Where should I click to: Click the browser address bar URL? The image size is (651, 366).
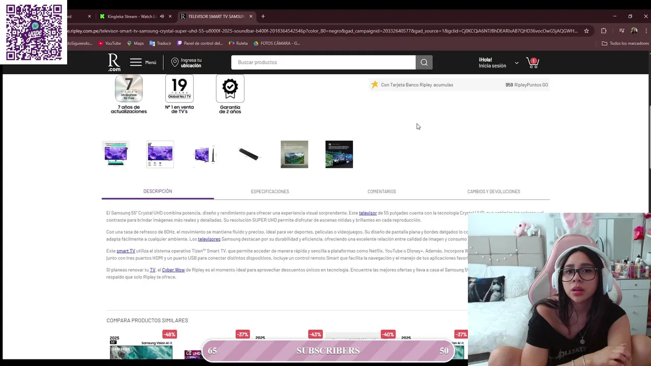coord(322,30)
